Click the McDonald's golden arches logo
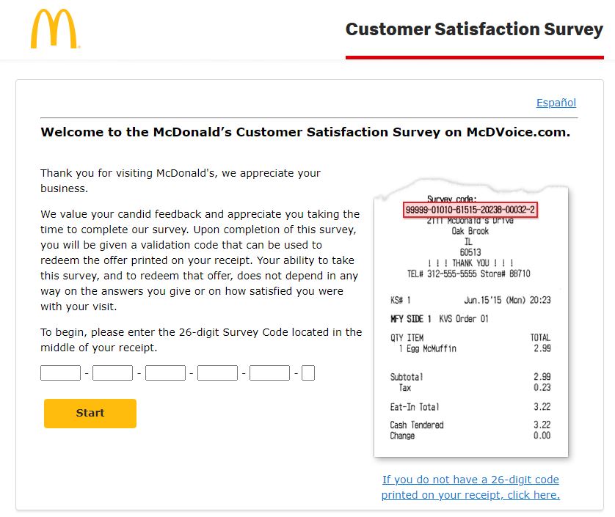This screenshot has width=615, height=517. point(55,29)
